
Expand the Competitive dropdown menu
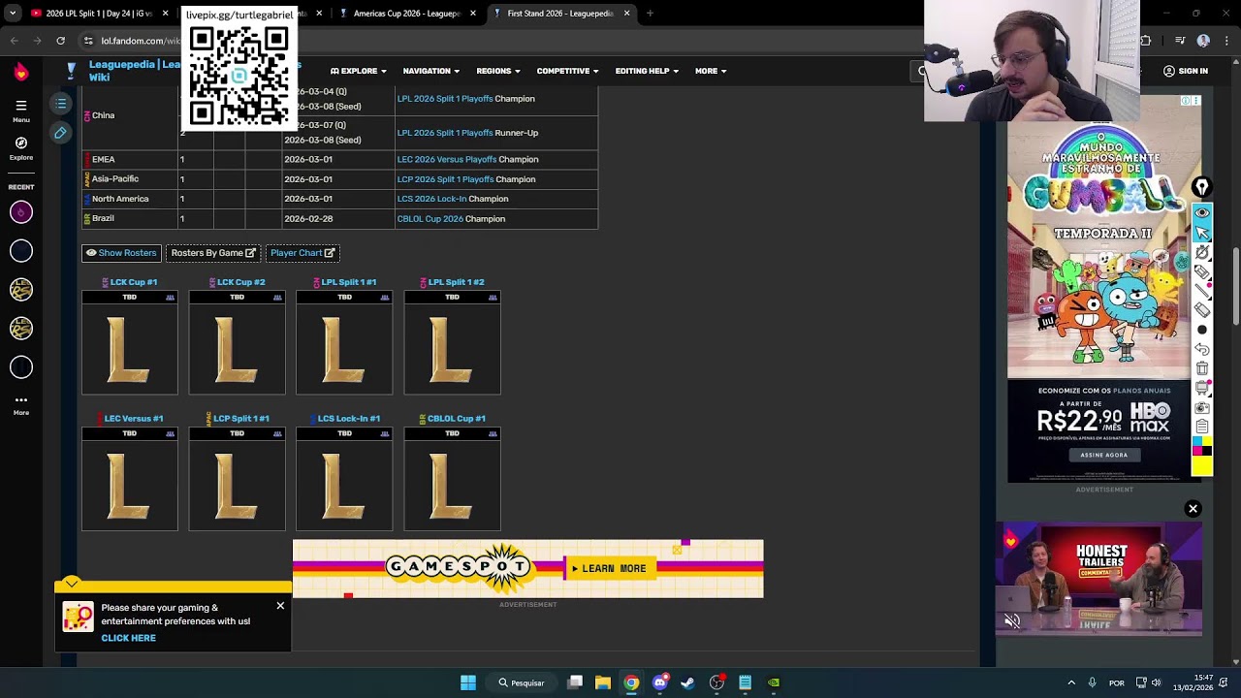tap(567, 71)
